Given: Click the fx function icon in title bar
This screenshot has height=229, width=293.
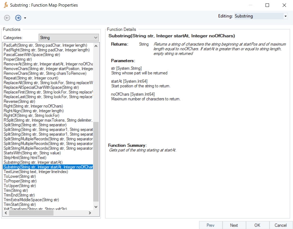Looking at the screenshot, I should click(5, 5).
